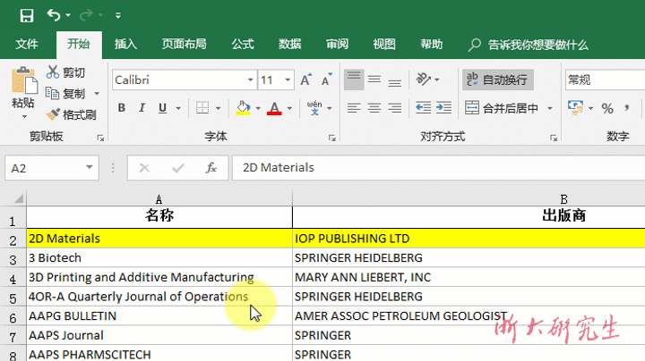645x361 pixels.
Task: Cut selection with 剪切
Action: point(65,72)
